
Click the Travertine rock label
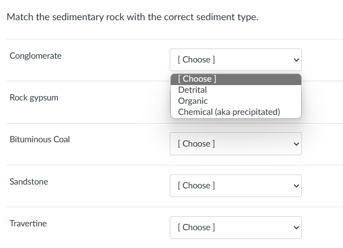[x=28, y=223]
